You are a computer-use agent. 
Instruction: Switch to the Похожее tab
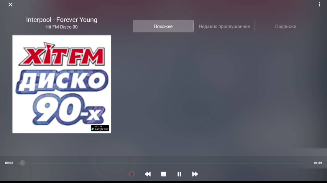[x=163, y=26]
